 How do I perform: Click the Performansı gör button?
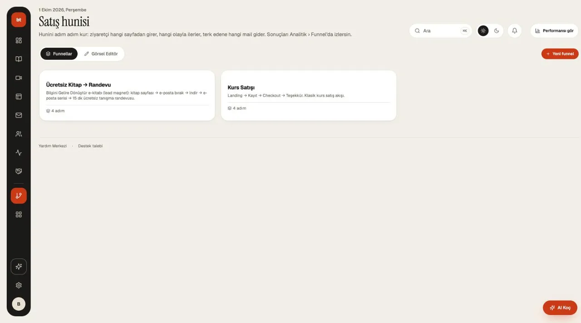point(554,31)
